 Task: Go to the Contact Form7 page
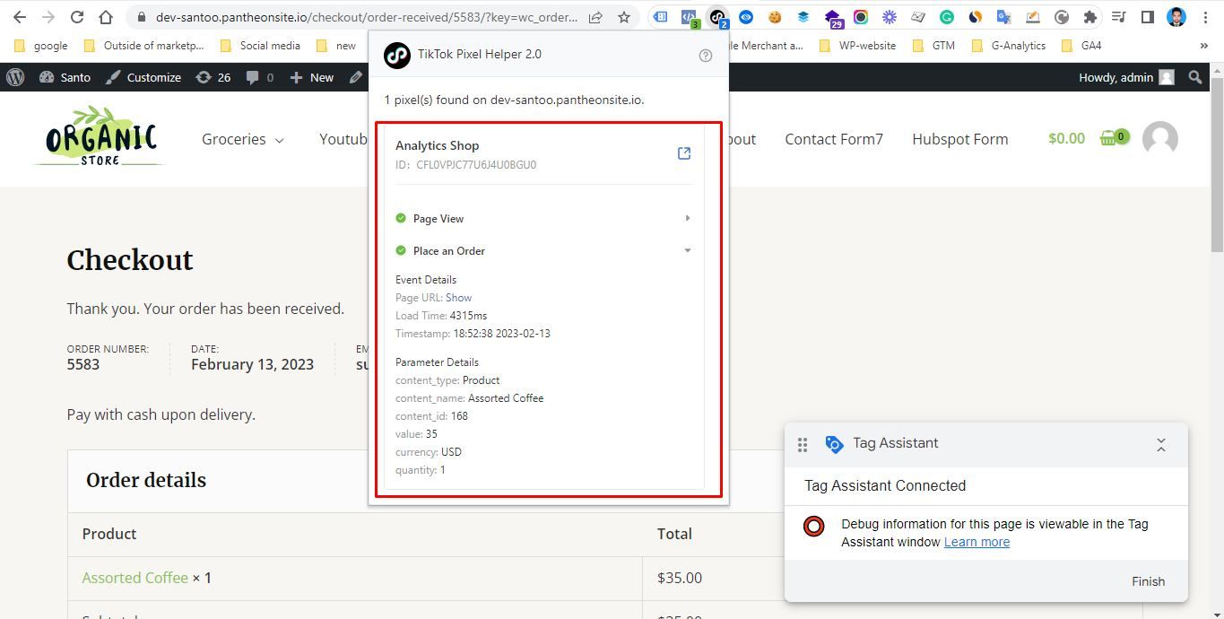834,139
